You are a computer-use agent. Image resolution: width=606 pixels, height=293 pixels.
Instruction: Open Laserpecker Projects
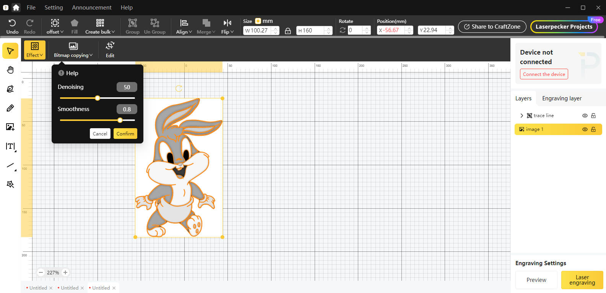pos(564,27)
